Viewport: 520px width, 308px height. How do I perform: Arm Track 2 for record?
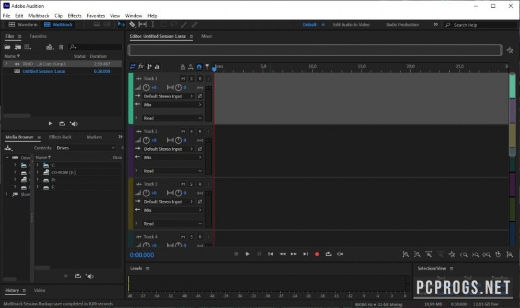click(200, 131)
